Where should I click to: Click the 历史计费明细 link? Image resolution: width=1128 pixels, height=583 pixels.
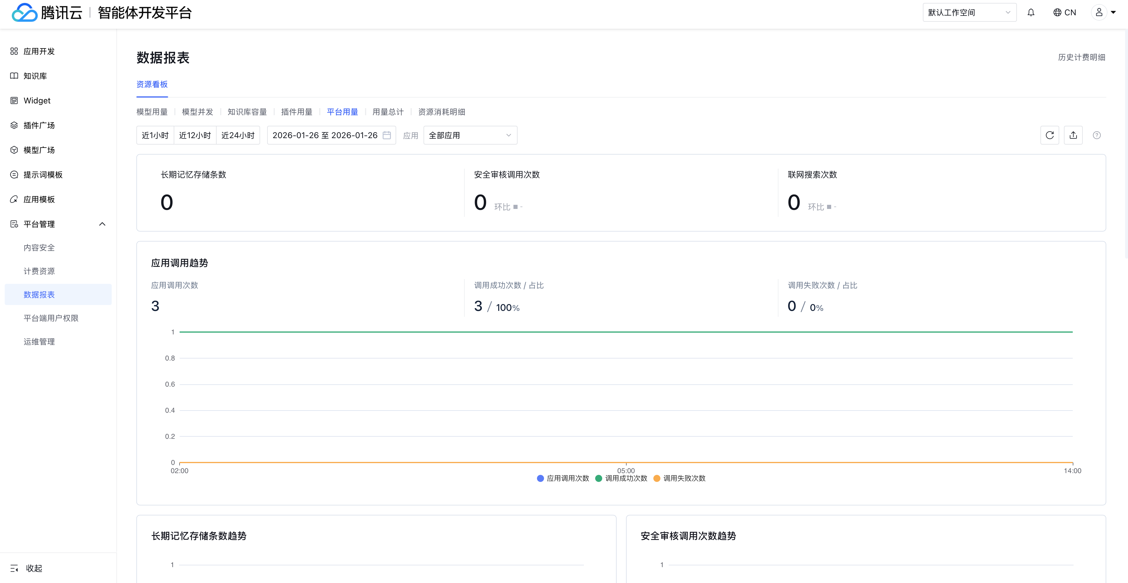1081,57
